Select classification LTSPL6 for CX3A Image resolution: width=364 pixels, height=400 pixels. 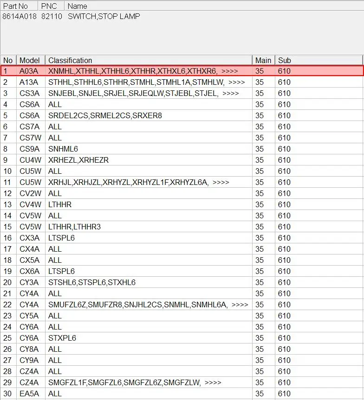click(61, 238)
